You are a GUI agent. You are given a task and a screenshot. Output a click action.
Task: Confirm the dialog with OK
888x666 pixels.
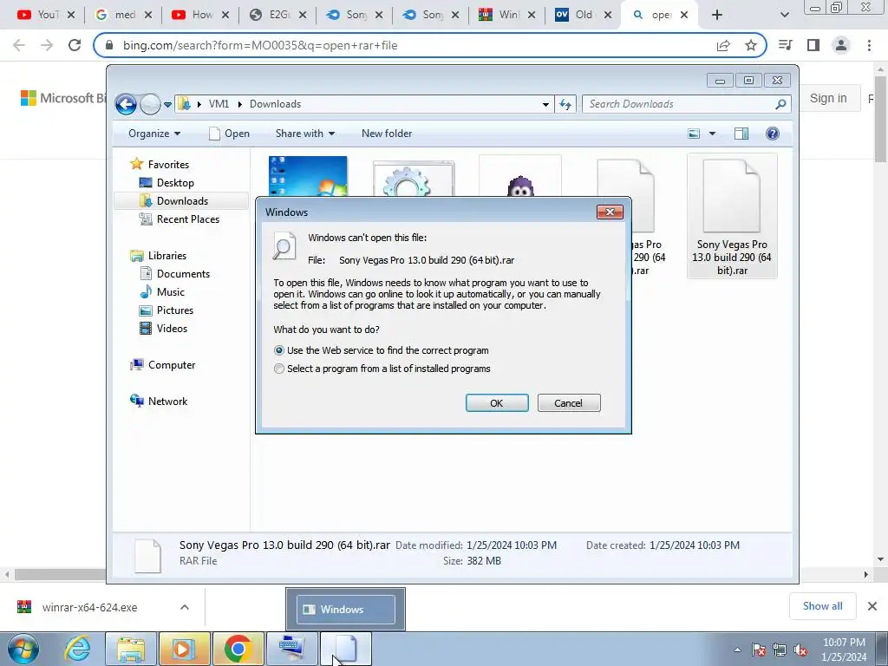[x=497, y=403]
